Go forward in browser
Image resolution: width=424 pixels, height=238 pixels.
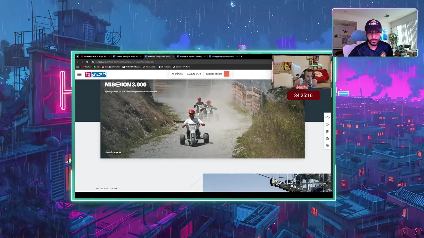(82, 62)
